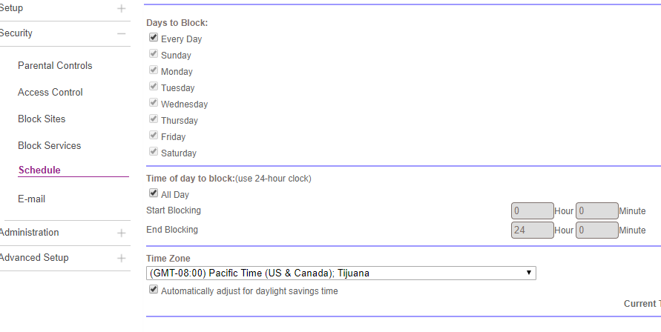Open Block Sites page

coord(42,119)
